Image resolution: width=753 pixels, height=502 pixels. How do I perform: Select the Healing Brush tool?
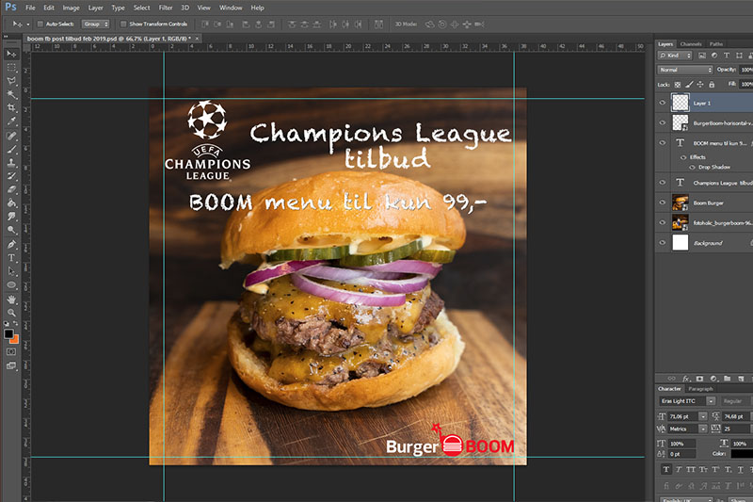coord(11,136)
